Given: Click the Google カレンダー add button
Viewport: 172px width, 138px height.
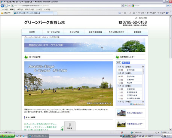Looking at the screenshot, I should 137,104.
